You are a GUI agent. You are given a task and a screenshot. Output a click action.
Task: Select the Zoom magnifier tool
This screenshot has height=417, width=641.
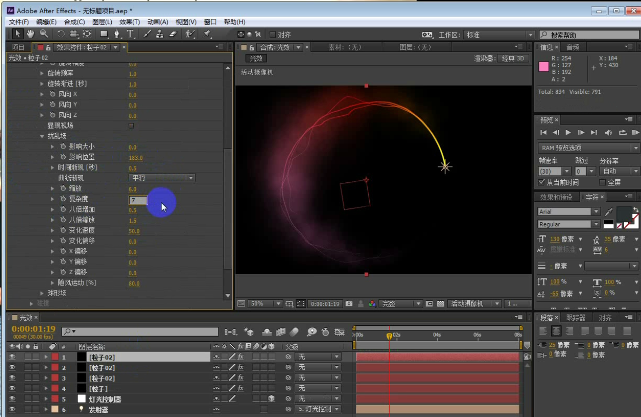pyautogui.click(x=44, y=34)
